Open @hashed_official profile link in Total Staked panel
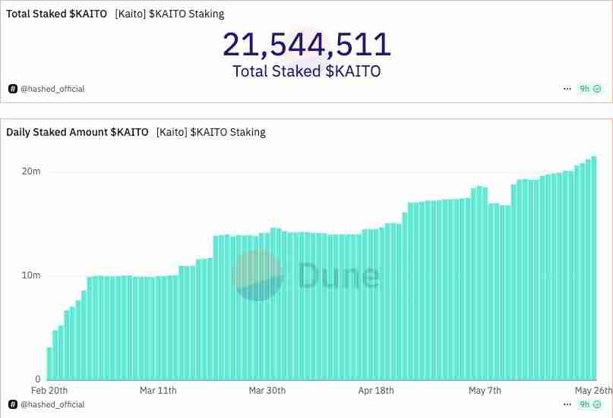 (x=52, y=89)
